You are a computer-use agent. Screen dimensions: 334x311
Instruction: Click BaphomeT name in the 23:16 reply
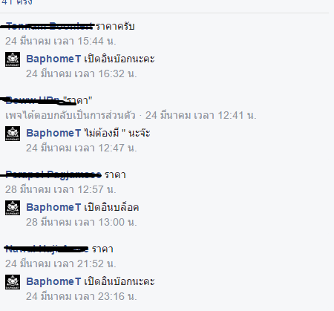(x=53, y=282)
